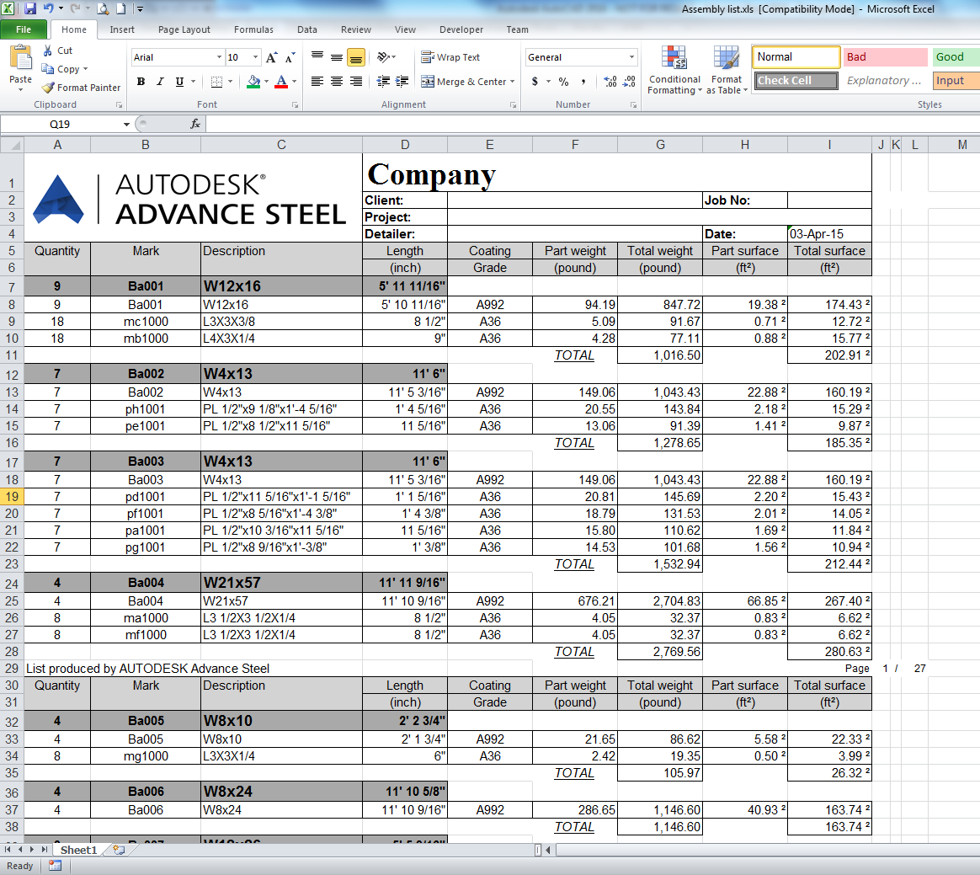The width and height of the screenshot is (980, 875).
Task: Click the Cut scissors icon
Action: tap(48, 51)
